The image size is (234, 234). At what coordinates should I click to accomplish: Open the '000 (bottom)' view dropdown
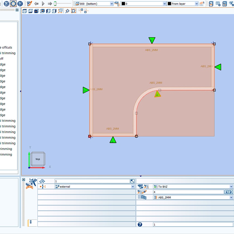point(94,4)
